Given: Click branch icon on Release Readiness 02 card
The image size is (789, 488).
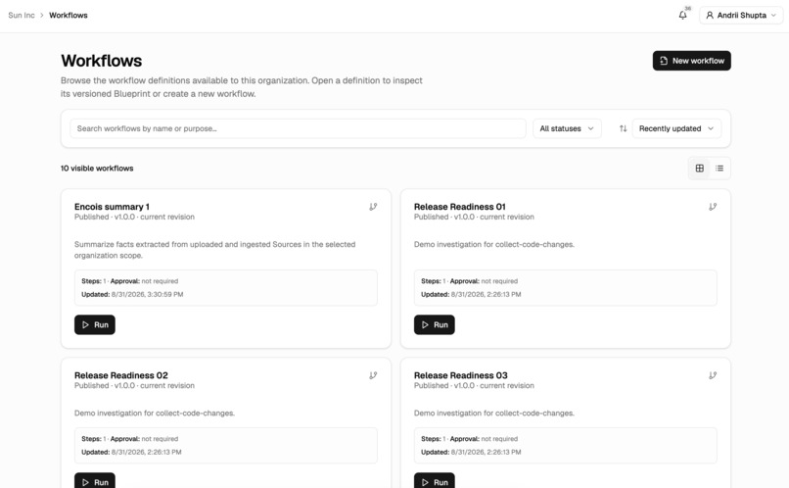Looking at the screenshot, I should [373, 375].
